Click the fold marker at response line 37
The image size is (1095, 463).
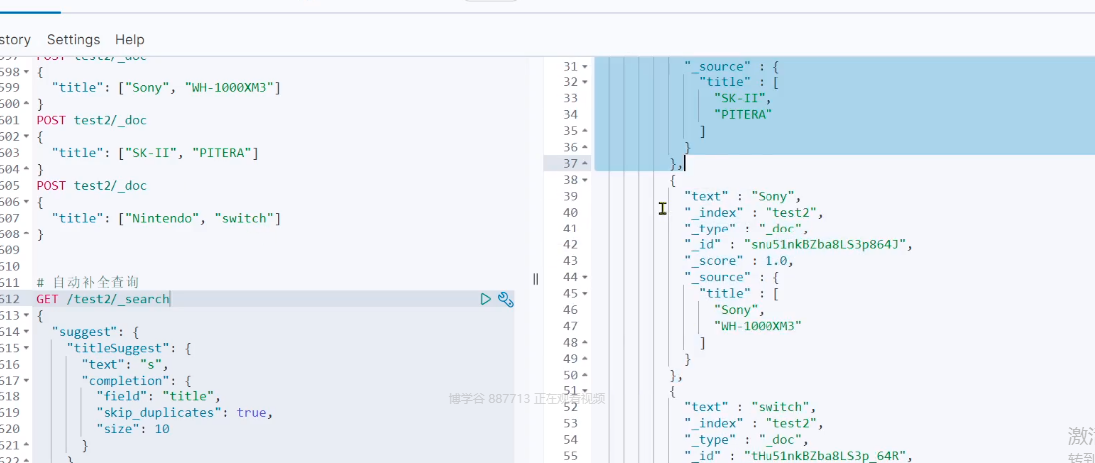click(x=585, y=164)
